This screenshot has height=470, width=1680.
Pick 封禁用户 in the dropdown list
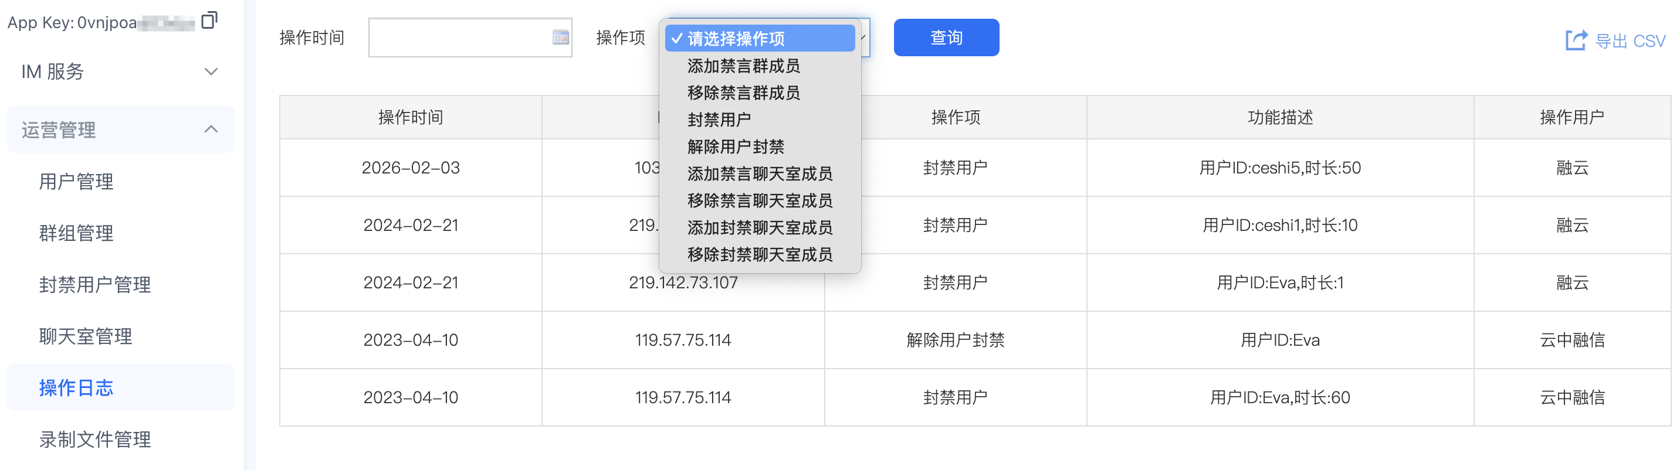[x=719, y=120]
